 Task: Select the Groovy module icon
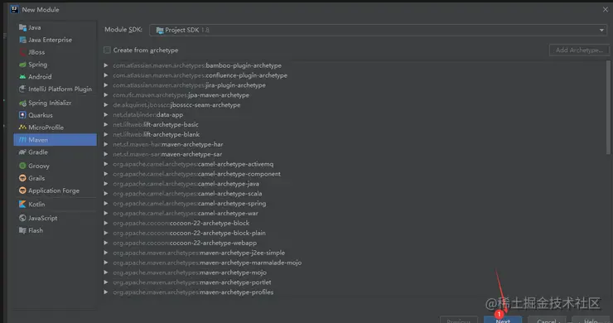[x=22, y=166]
